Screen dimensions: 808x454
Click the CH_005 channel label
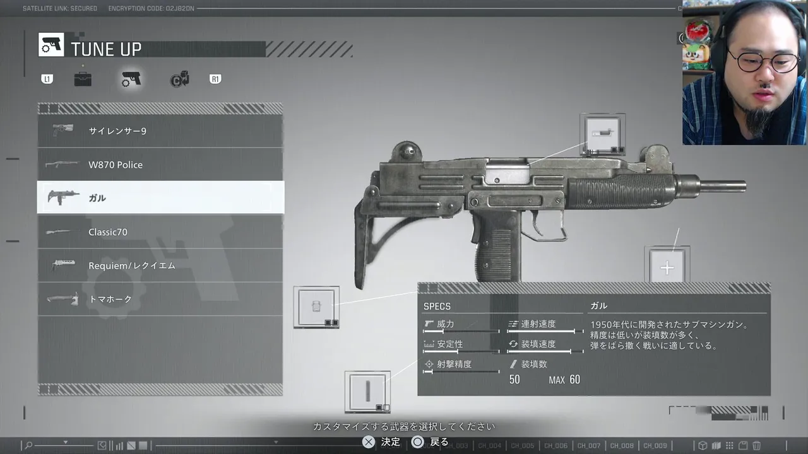523,446
